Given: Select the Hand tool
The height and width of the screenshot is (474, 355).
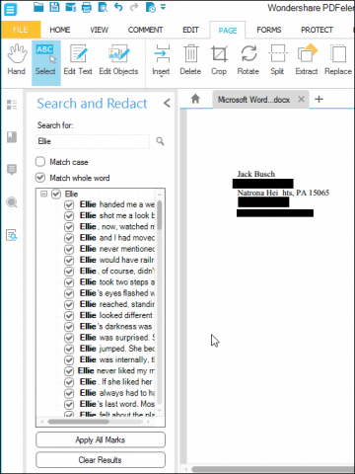Looking at the screenshot, I should [17, 60].
